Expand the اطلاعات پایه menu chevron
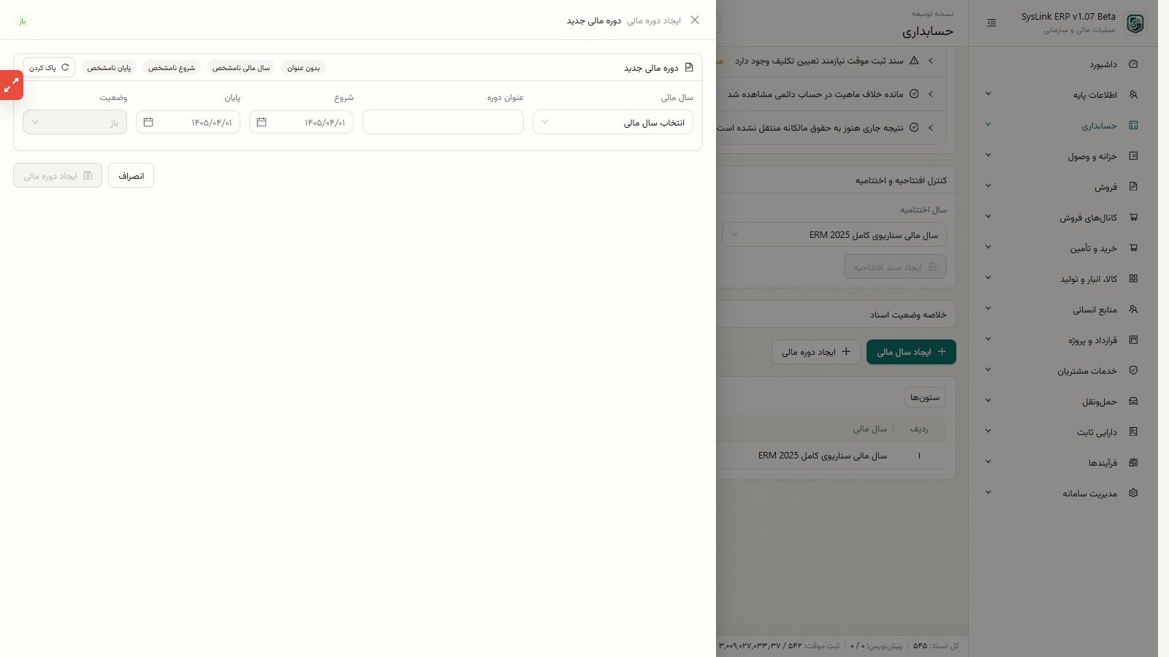1169x657 pixels. click(988, 94)
